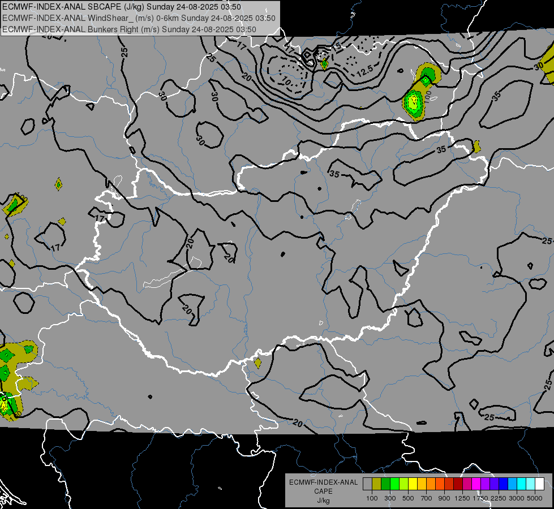Screen dimensions: 554x509
Task: Click the legend label 2250
Action: tap(499, 499)
